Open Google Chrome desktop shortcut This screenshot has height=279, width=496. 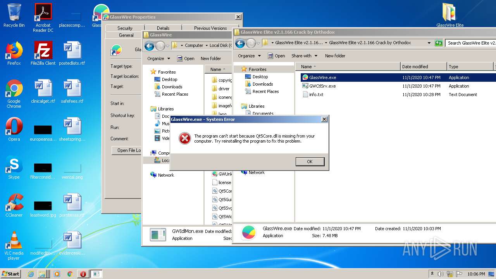pos(14,94)
